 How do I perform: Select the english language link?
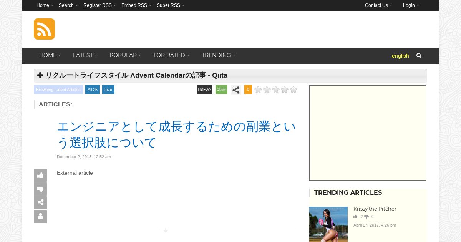click(x=400, y=56)
